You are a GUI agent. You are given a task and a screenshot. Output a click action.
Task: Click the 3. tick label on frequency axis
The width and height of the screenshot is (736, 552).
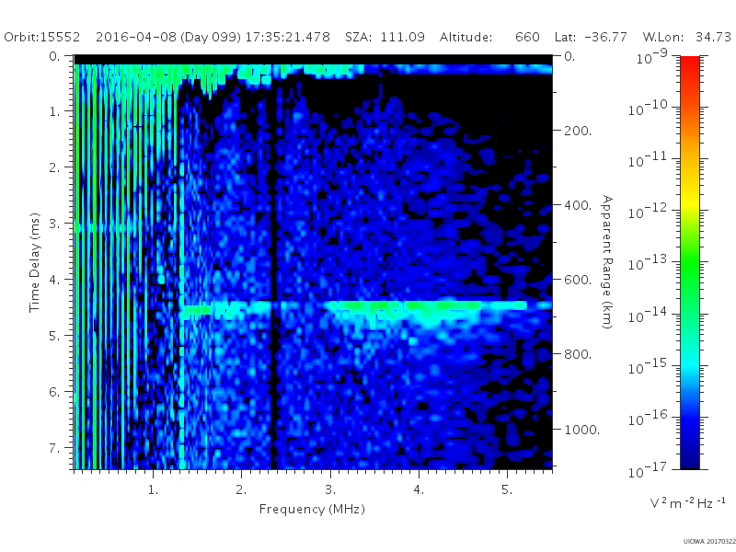(x=330, y=489)
